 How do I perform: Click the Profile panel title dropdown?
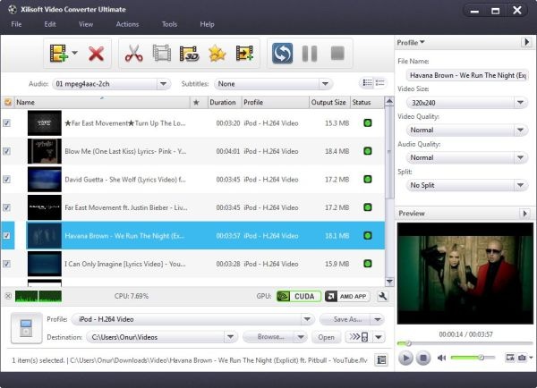click(x=411, y=42)
